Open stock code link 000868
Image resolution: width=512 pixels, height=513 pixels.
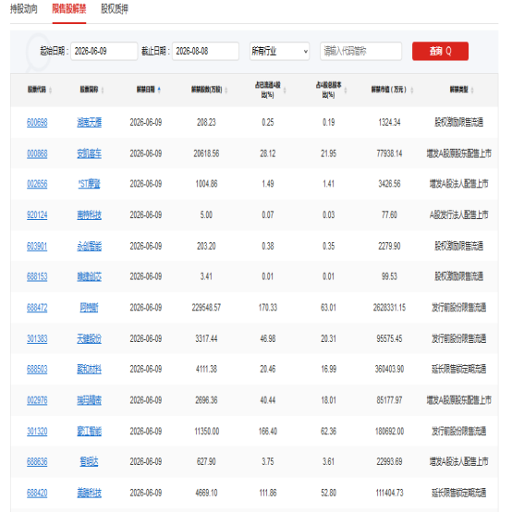37,153
